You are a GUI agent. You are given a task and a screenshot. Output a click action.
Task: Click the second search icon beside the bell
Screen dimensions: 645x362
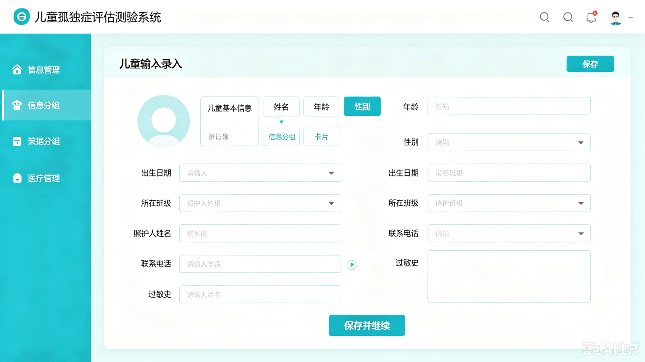(568, 17)
